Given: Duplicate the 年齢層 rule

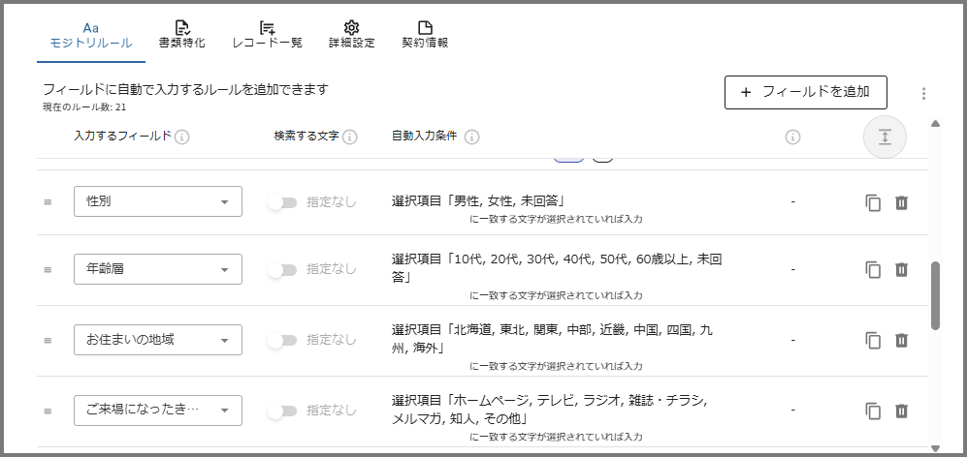Looking at the screenshot, I should tap(873, 270).
